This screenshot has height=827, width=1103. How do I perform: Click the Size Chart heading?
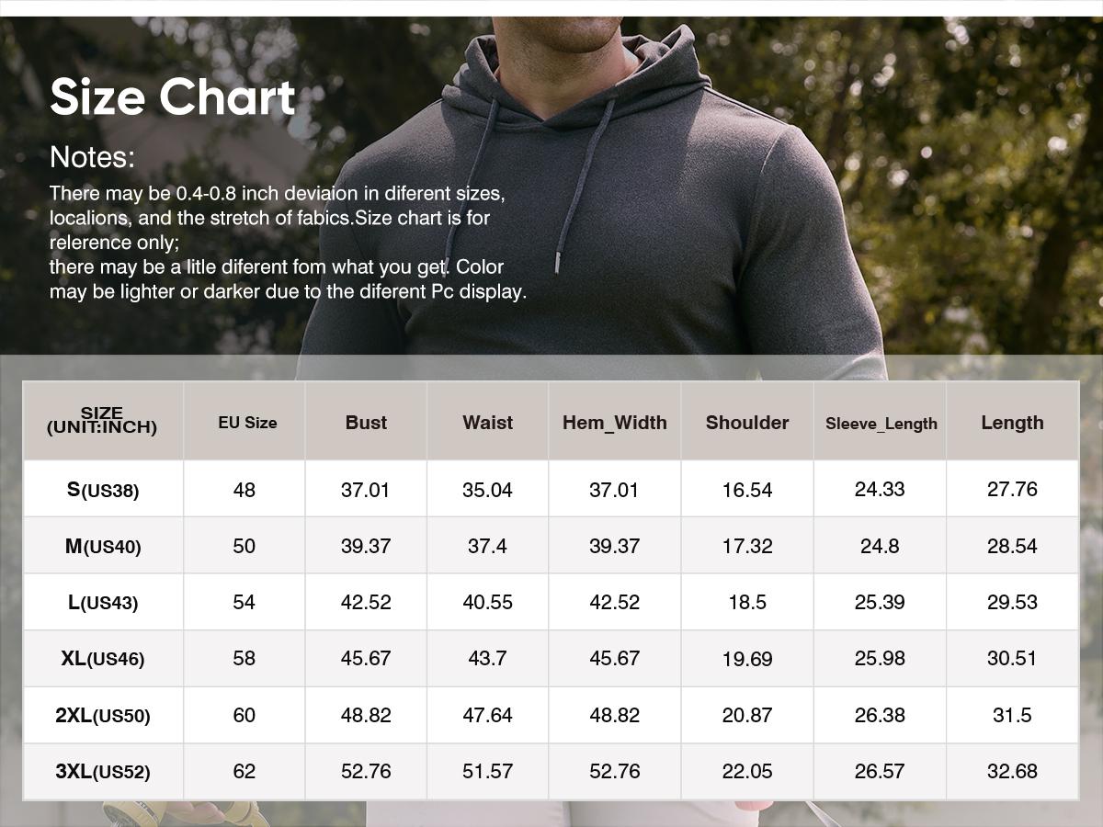tap(172, 97)
